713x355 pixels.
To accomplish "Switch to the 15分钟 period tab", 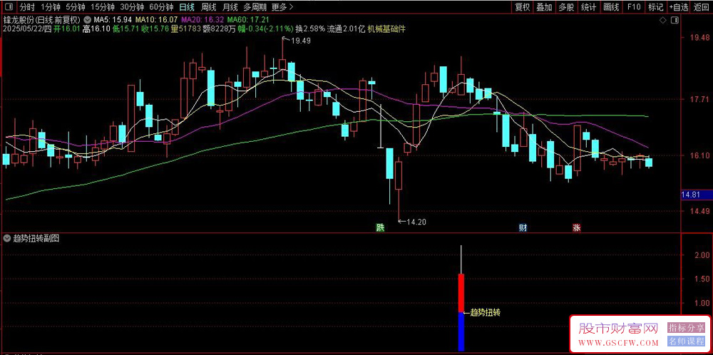I will [103, 7].
